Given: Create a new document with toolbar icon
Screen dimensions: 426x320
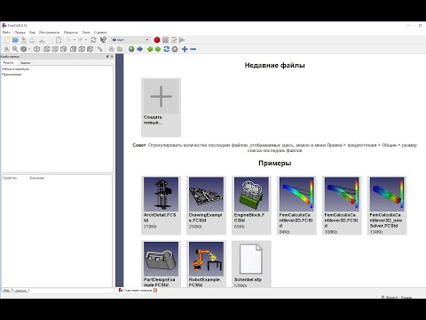Looking at the screenshot, I should pyautogui.click(x=7, y=40).
